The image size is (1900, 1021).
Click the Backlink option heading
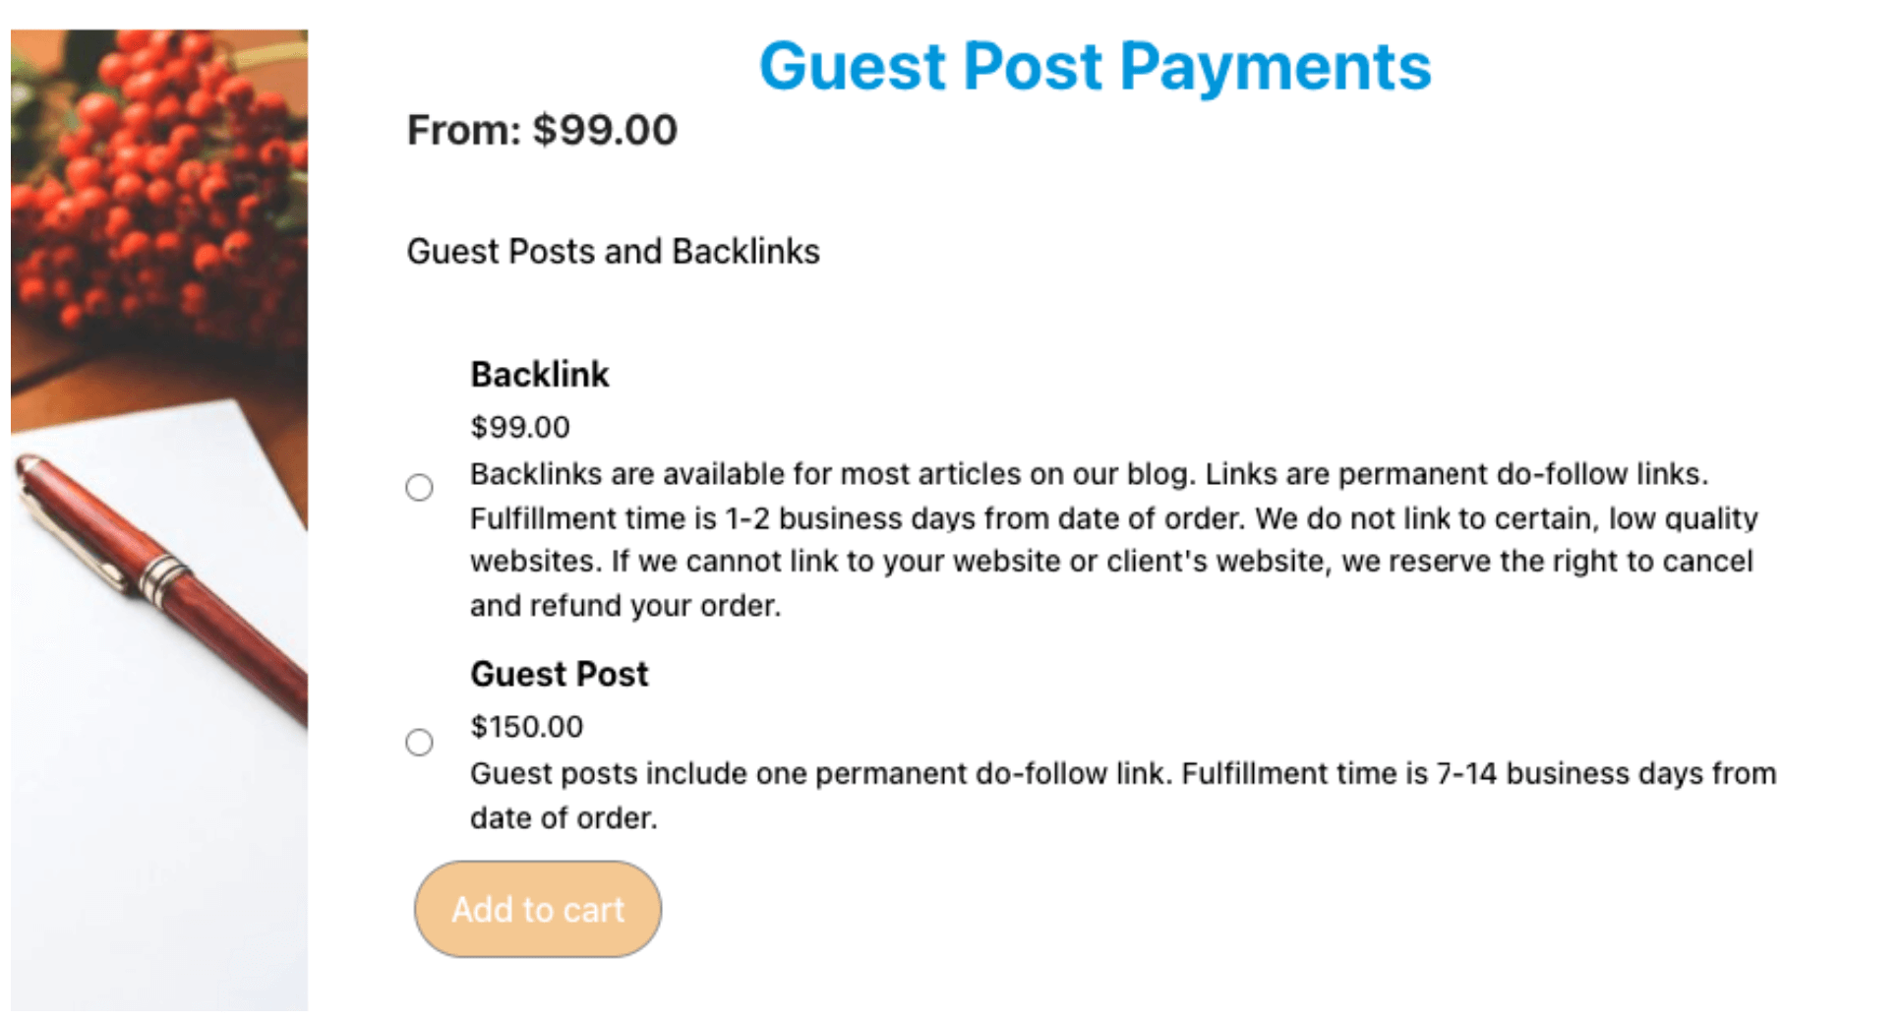540,374
